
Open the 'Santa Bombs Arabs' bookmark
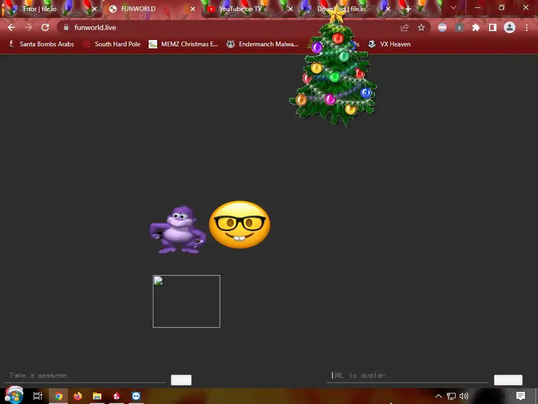42,44
